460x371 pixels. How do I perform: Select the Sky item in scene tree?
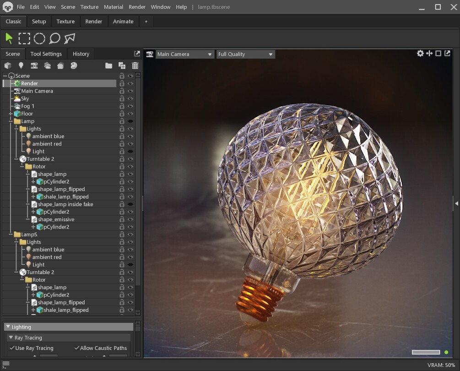pos(25,98)
